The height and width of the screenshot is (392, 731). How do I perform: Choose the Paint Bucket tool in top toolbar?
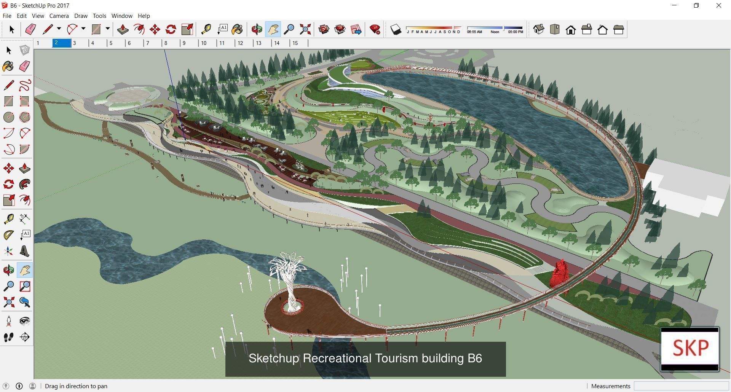click(237, 29)
